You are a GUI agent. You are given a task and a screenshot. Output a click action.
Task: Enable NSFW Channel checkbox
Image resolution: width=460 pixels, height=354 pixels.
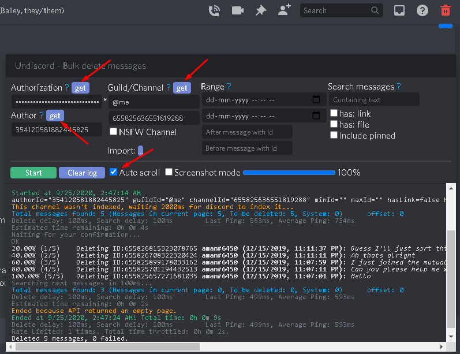tap(113, 131)
